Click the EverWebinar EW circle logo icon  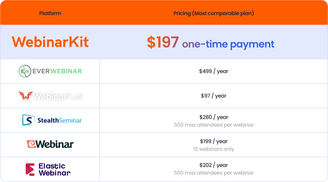pos(24,71)
